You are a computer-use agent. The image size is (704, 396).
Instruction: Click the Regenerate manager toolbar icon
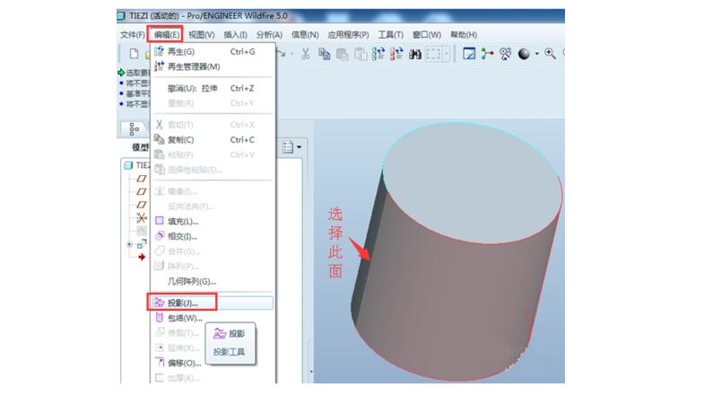[x=396, y=54]
